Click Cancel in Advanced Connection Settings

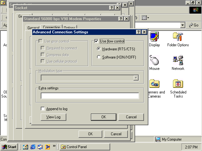131,117
